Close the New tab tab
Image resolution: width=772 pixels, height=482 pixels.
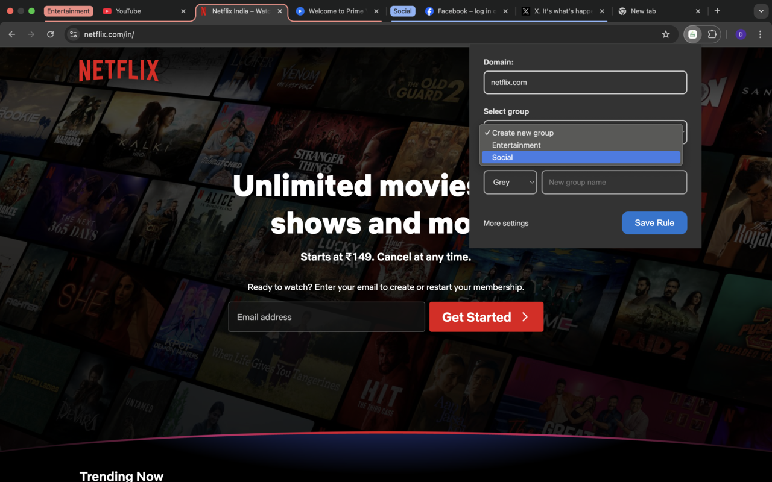point(698,11)
